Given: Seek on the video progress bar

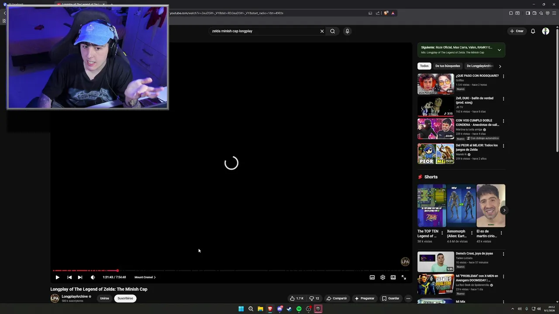Looking at the screenshot, I should pos(231,270).
